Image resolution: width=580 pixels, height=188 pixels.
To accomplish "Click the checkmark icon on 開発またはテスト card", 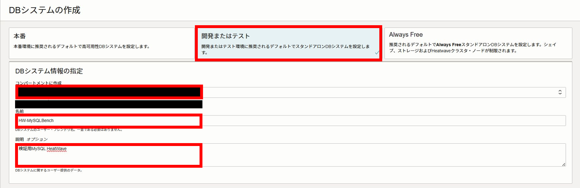I will [x=377, y=52].
